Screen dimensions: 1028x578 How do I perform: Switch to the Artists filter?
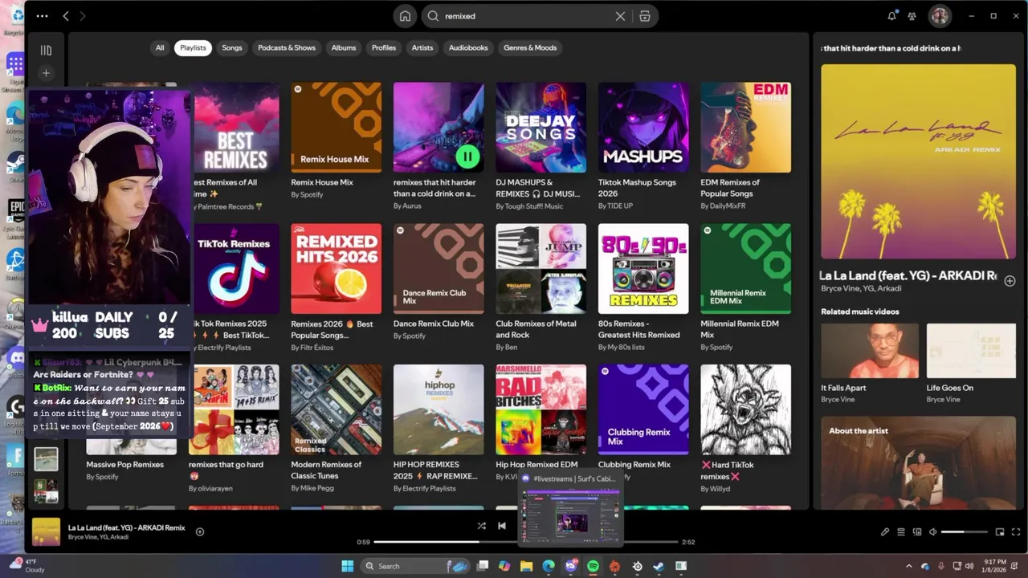click(422, 47)
